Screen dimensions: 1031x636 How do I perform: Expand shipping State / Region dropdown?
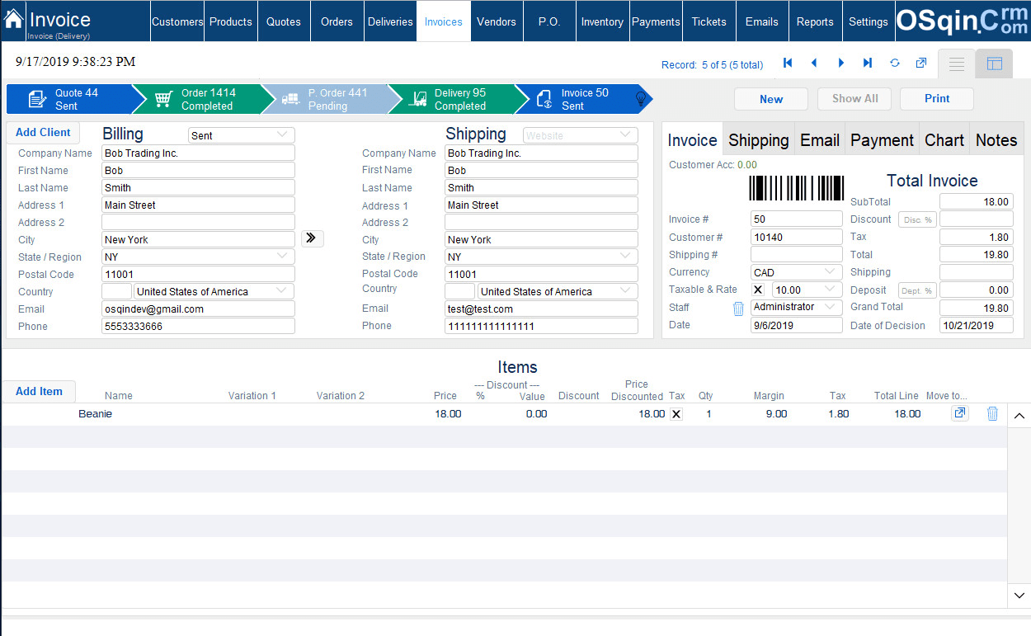pos(541,257)
